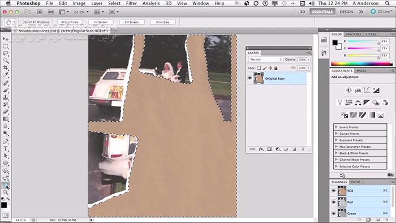Add a Brightness/Contrast adjustment
Image resolution: width=396 pixels, height=223 pixels.
[x=349, y=90]
